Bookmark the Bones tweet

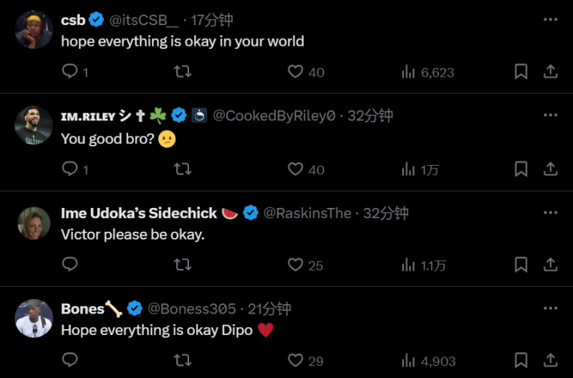[x=521, y=361]
